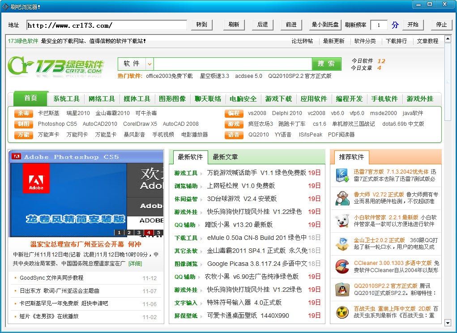Select banner slide number 2
457x333 pixels.
click(129, 232)
